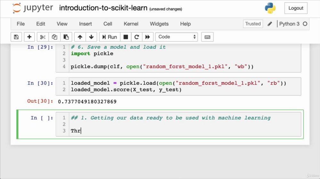Click output value 0.7377049180327869

tap(87, 102)
